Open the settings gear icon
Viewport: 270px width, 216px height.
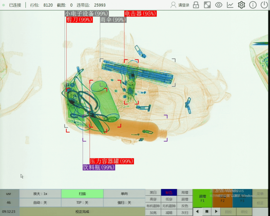241,5
